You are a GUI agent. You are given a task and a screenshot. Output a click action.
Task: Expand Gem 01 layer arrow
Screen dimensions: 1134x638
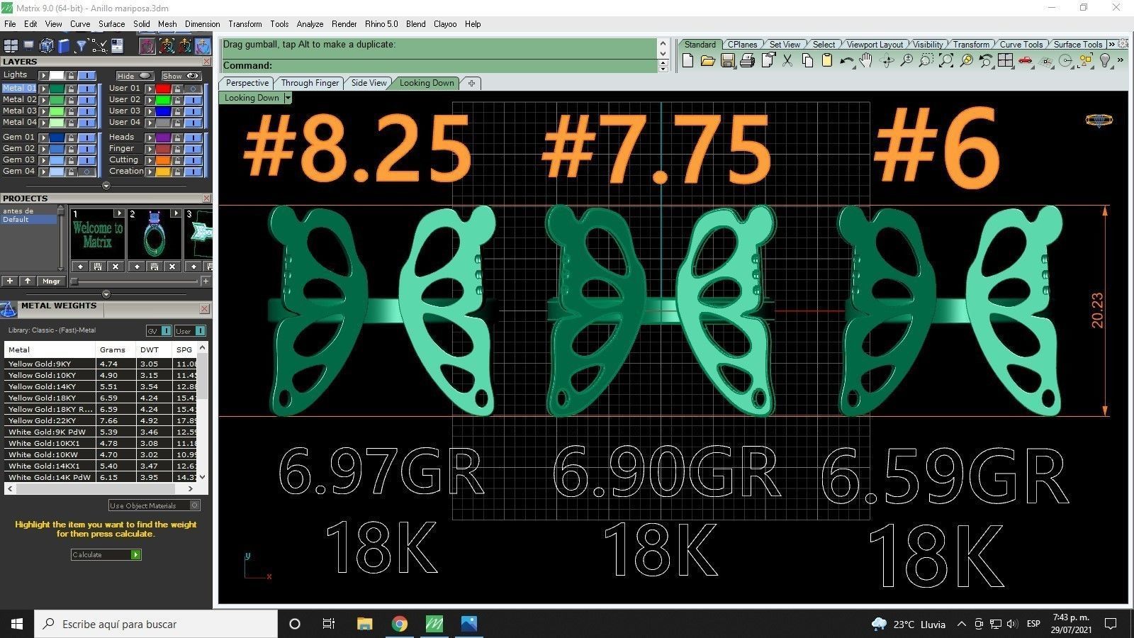pyautogui.click(x=43, y=138)
